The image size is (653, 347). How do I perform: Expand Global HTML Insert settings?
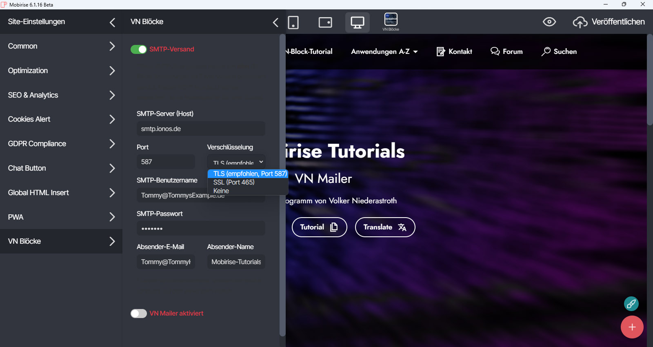(x=61, y=193)
